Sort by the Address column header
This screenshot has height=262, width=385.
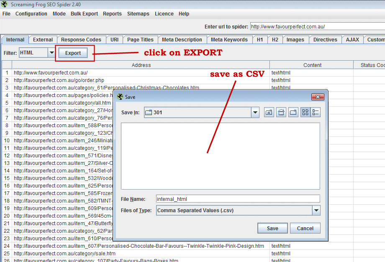(x=141, y=65)
